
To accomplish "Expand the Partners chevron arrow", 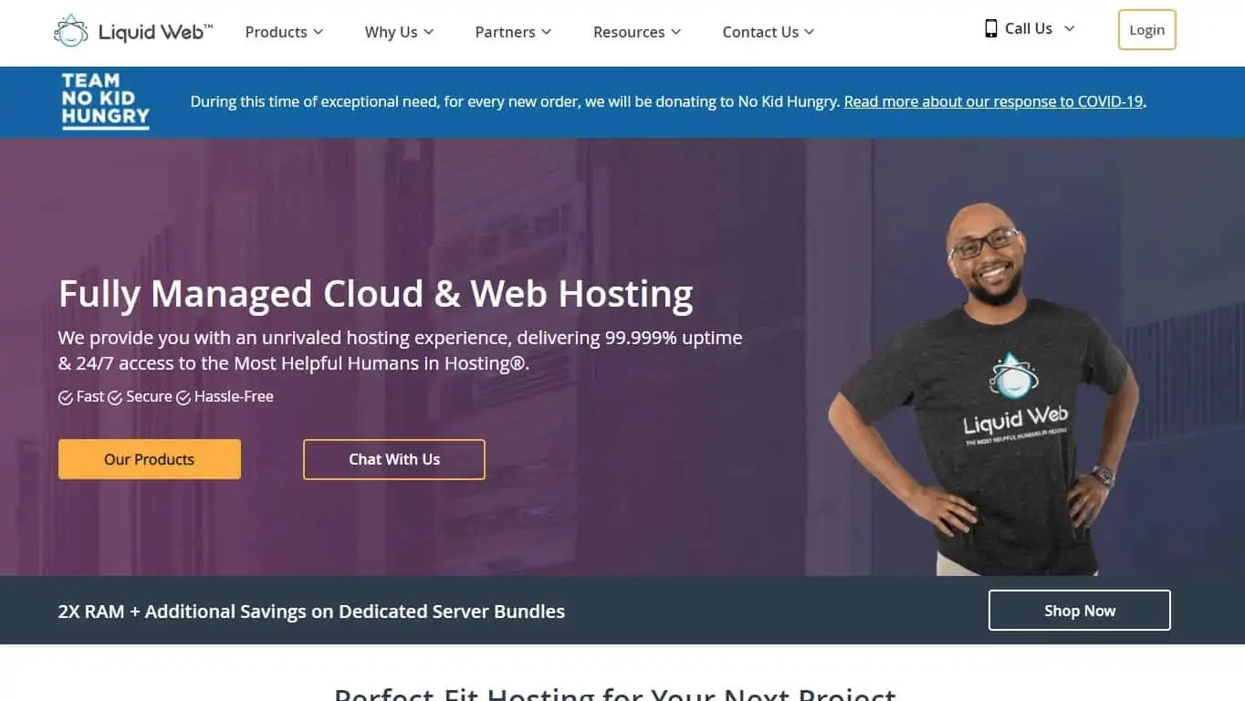I will (547, 32).
